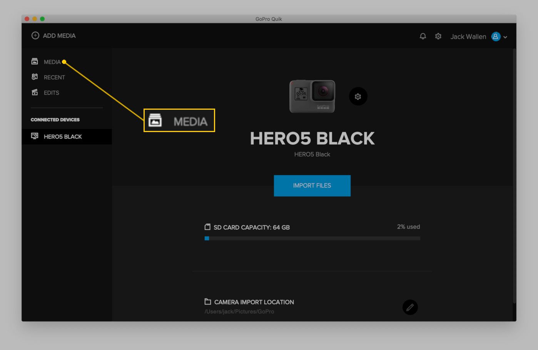Click the camera settings gear beside HERO5 image
The image size is (538, 350).
point(358,96)
